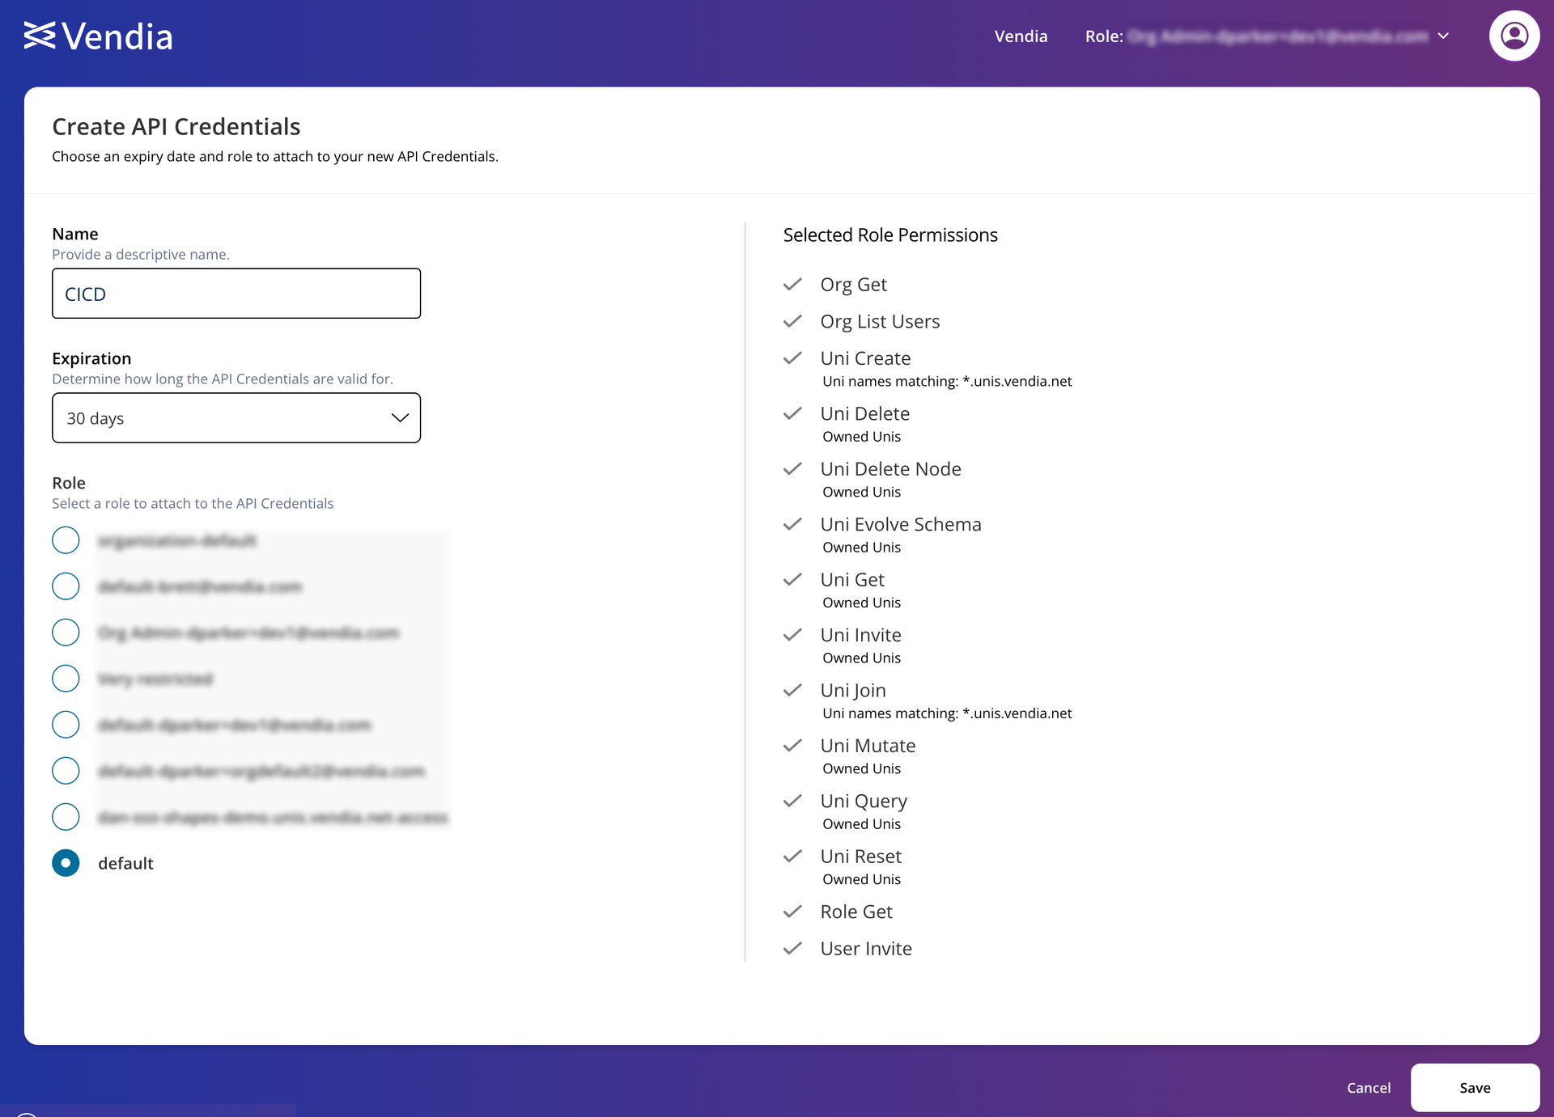Select the Org Admin role radio button
The width and height of the screenshot is (1554, 1117).
[x=66, y=633]
